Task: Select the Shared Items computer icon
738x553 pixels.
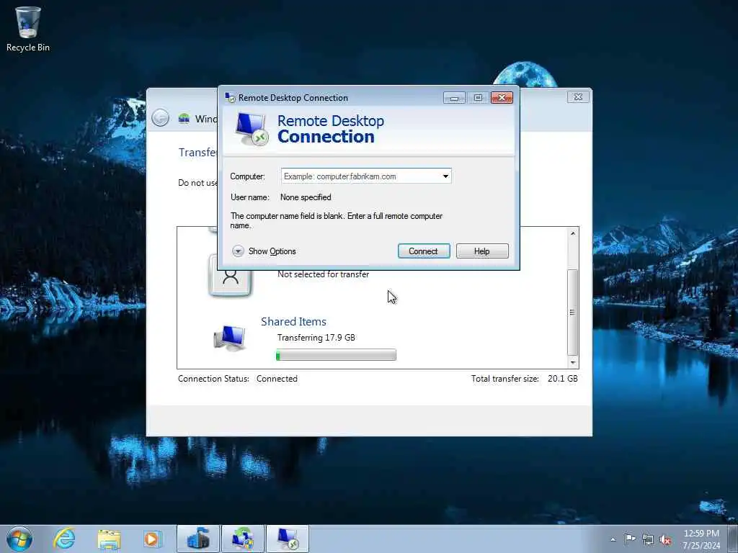Action: pyautogui.click(x=230, y=338)
